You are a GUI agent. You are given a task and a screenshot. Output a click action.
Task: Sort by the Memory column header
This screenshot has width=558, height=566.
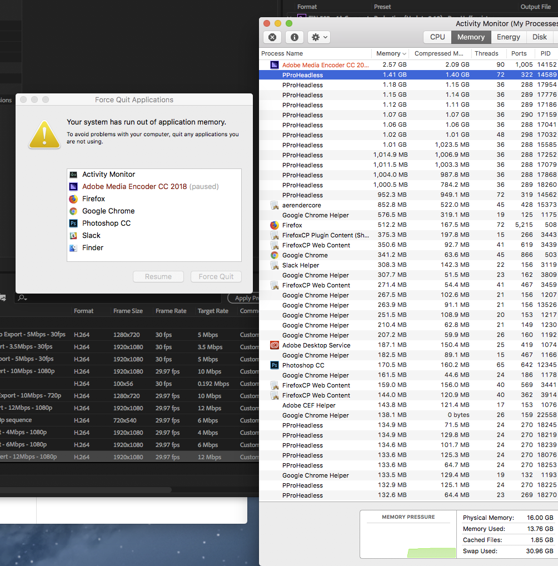391,53
